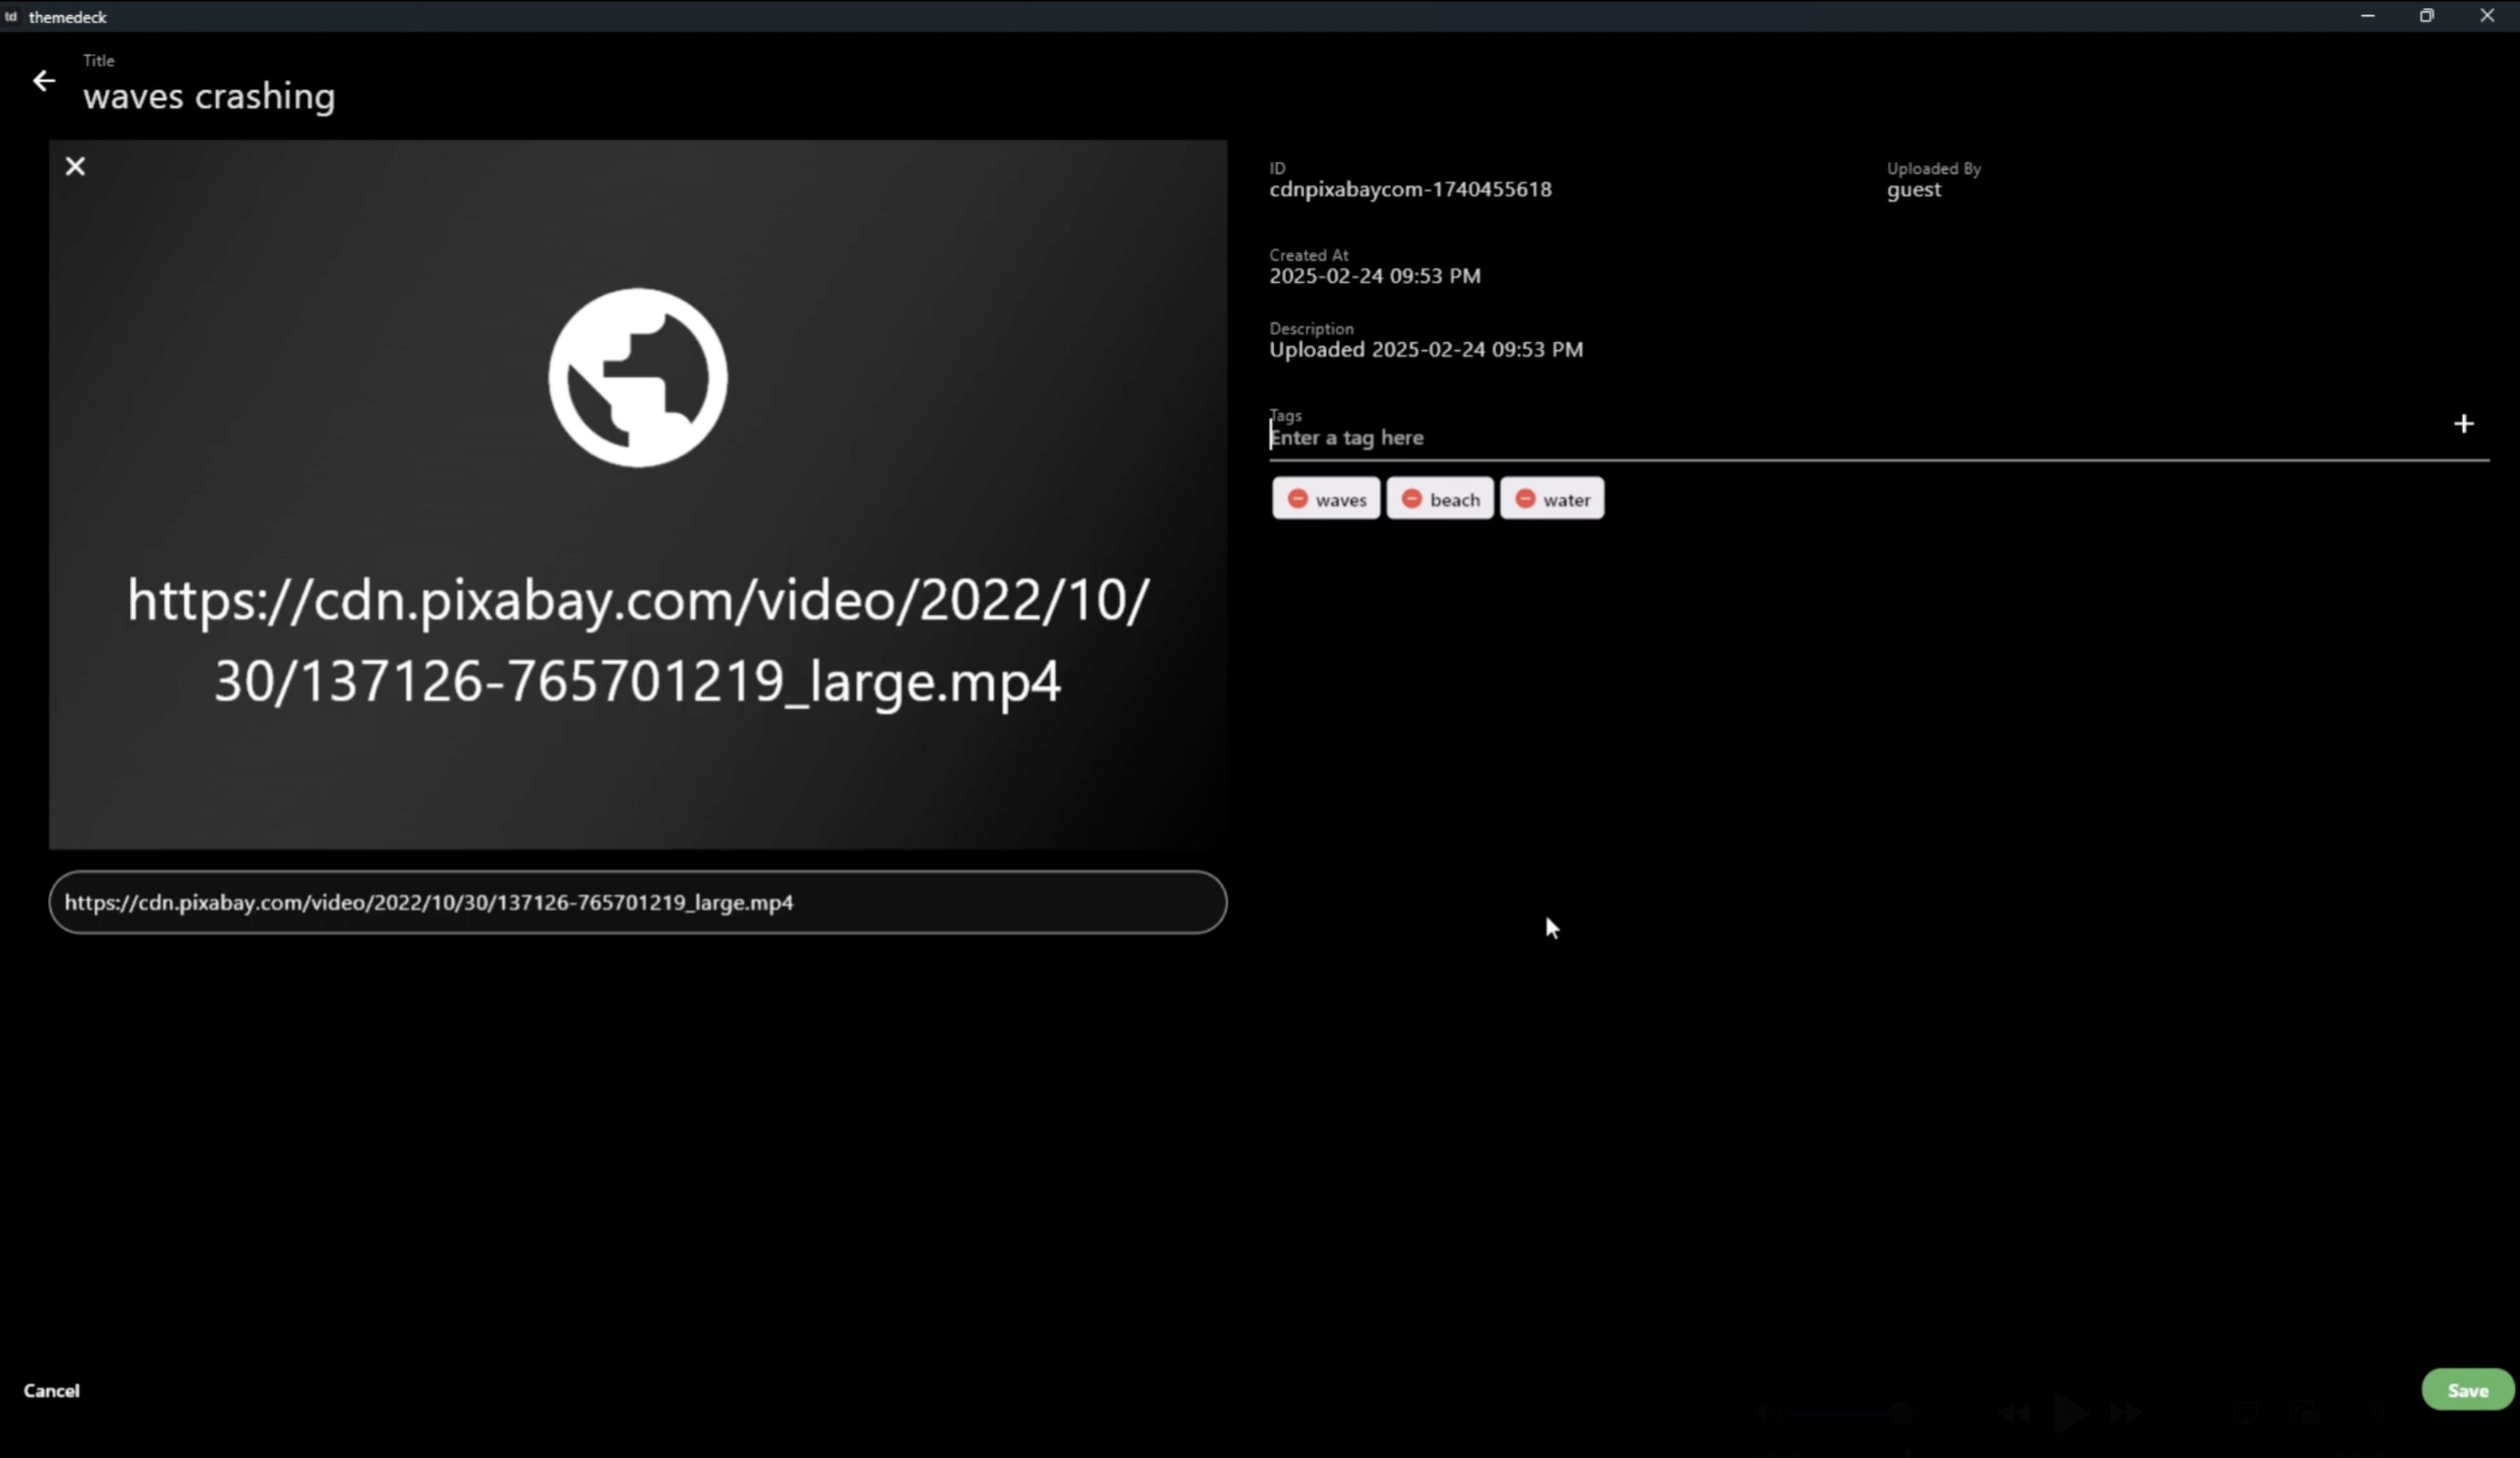Click the Cancel button
2520x1458 pixels.
(52, 1390)
